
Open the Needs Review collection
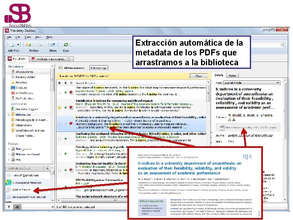(x=24, y=93)
